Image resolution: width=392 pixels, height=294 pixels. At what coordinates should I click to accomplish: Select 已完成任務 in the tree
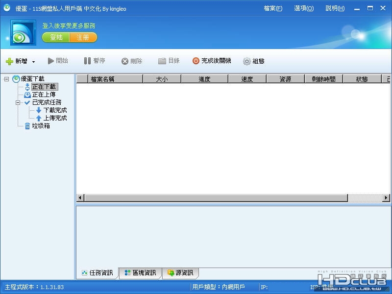click(x=47, y=102)
